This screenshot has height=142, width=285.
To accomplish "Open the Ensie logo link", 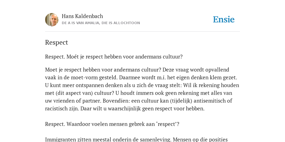I will 224,19.
